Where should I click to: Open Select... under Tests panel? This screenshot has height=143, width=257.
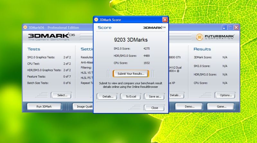pos(61,95)
